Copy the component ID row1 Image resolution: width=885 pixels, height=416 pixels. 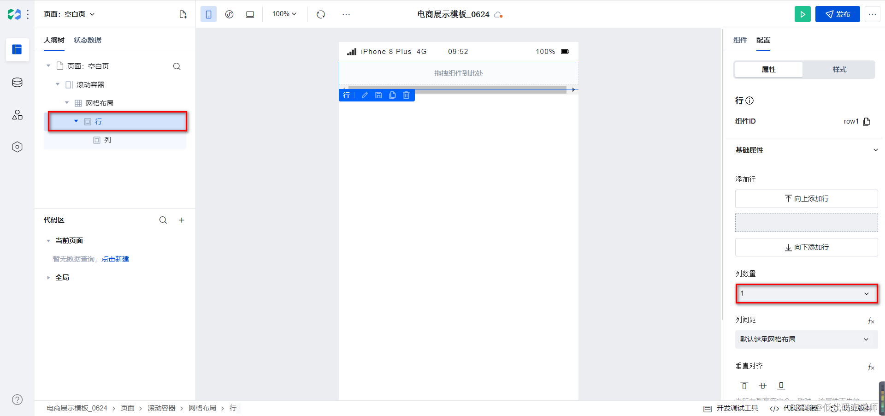[867, 122]
